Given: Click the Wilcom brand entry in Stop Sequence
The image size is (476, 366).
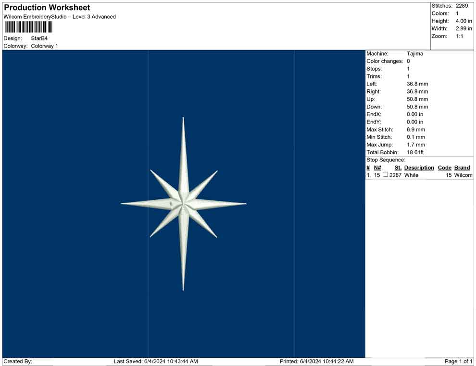Looking at the screenshot, I should pos(462,175).
